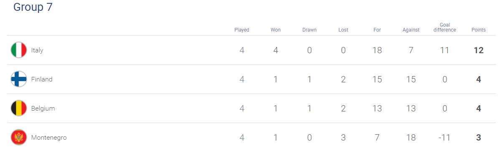This screenshot has width=502, height=153.
Task: Select the Against column header
Action: point(411,30)
